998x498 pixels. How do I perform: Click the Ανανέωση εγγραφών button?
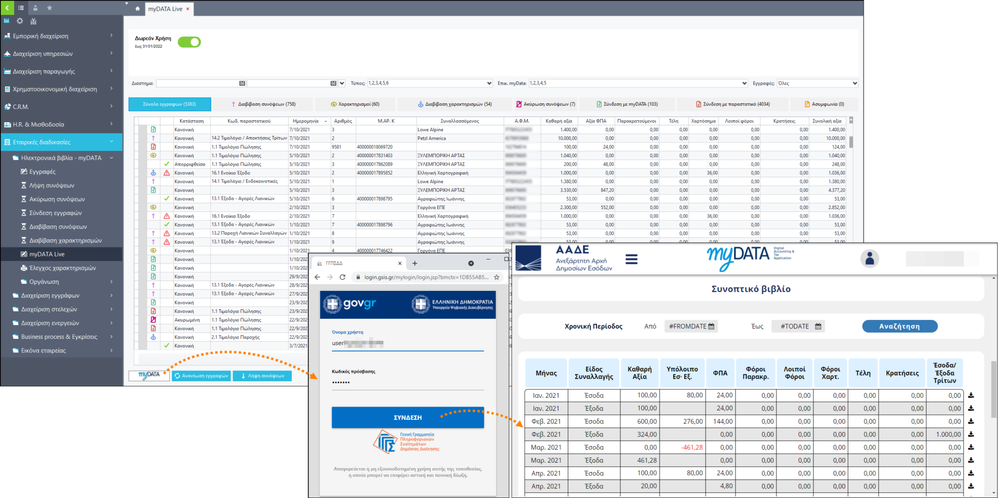point(201,376)
